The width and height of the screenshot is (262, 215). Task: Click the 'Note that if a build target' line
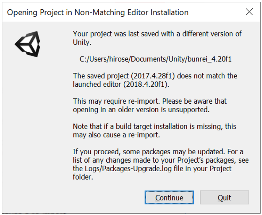154,127
